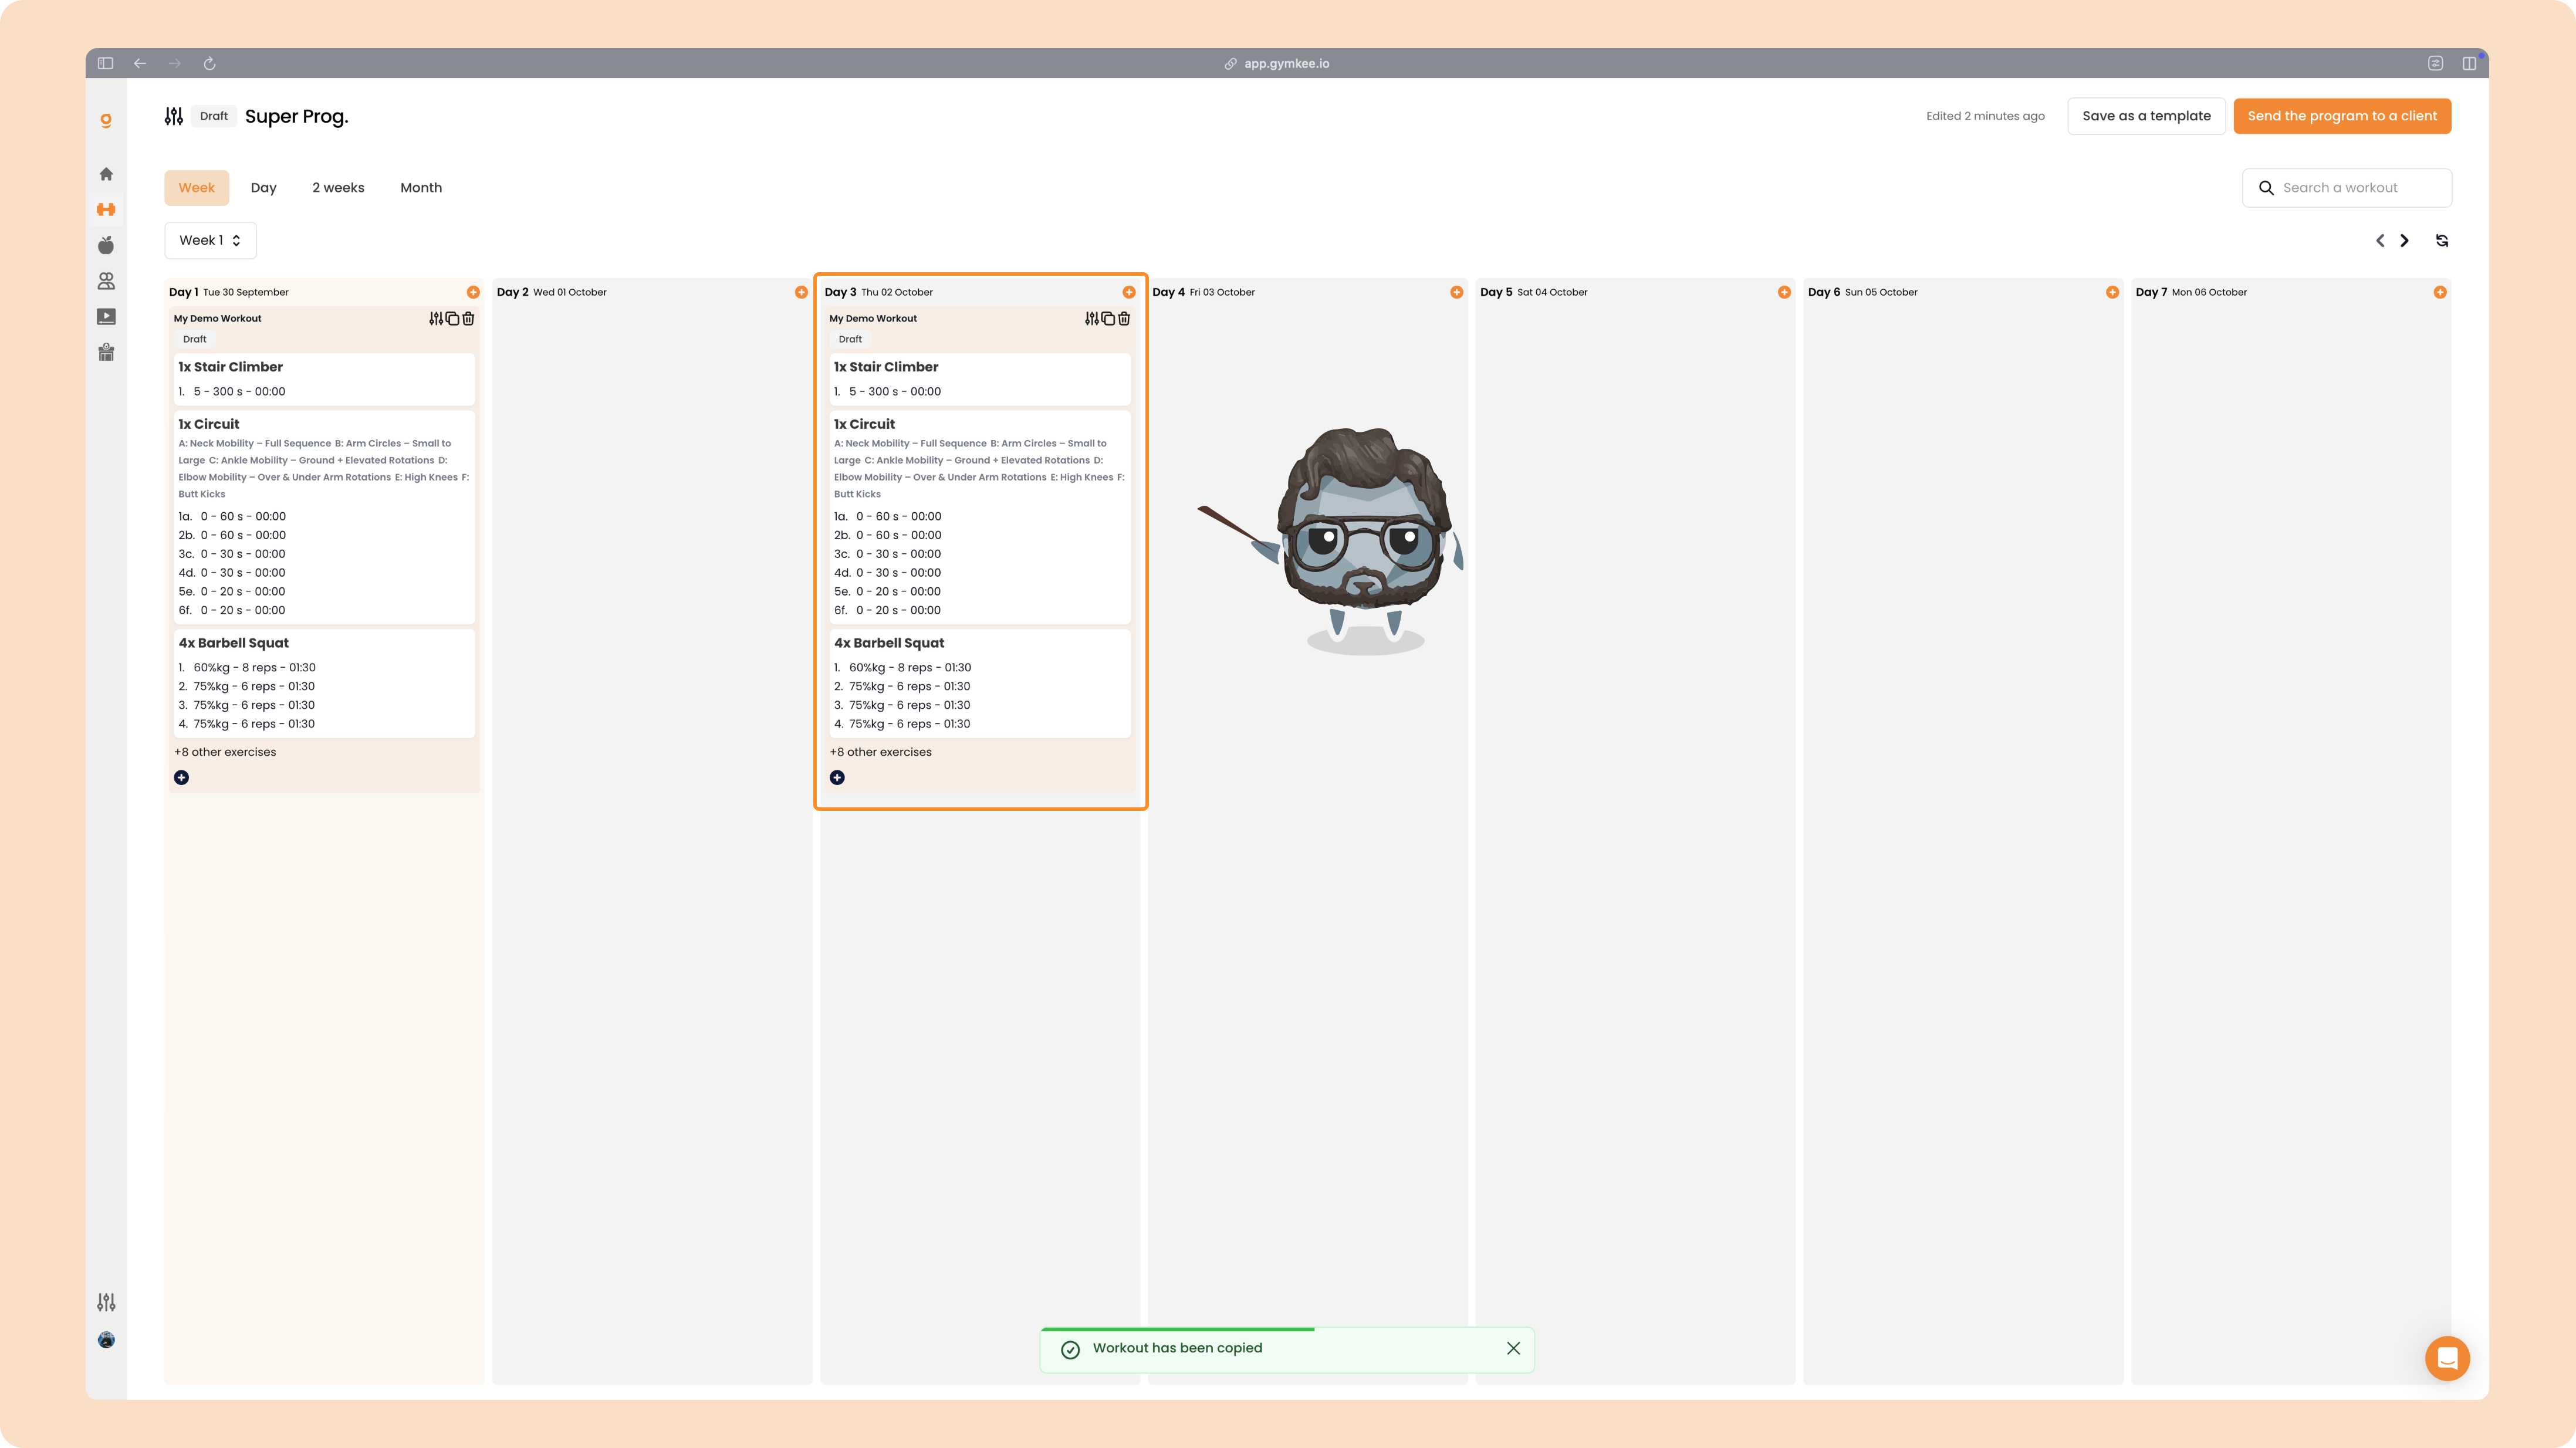Delete the Day 3 My Demo Workout
This screenshot has width=2576, height=1448.
(x=1124, y=318)
